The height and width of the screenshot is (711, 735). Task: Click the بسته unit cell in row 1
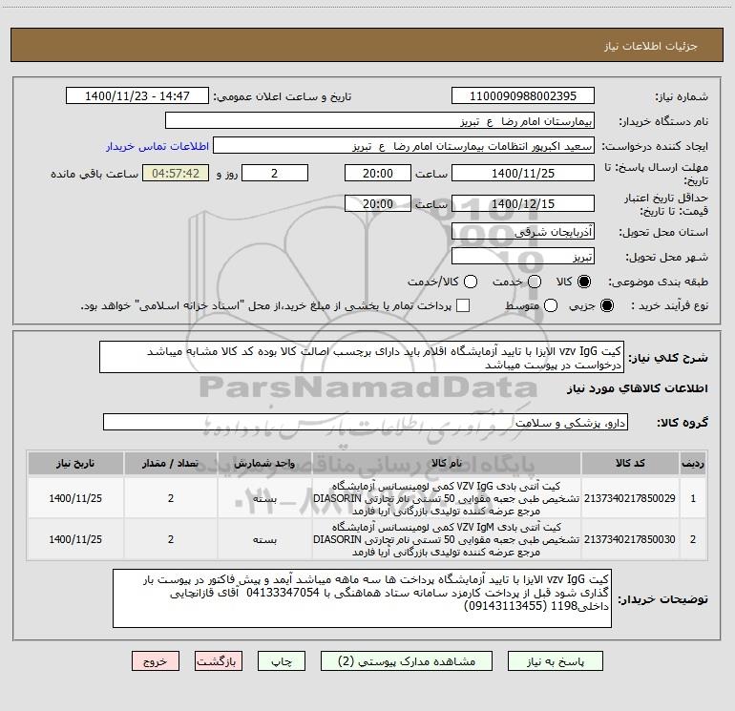pos(264,498)
